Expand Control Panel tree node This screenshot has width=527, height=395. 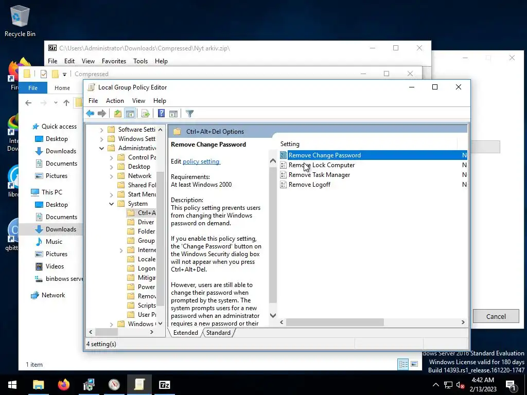click(x=111, y=157)
